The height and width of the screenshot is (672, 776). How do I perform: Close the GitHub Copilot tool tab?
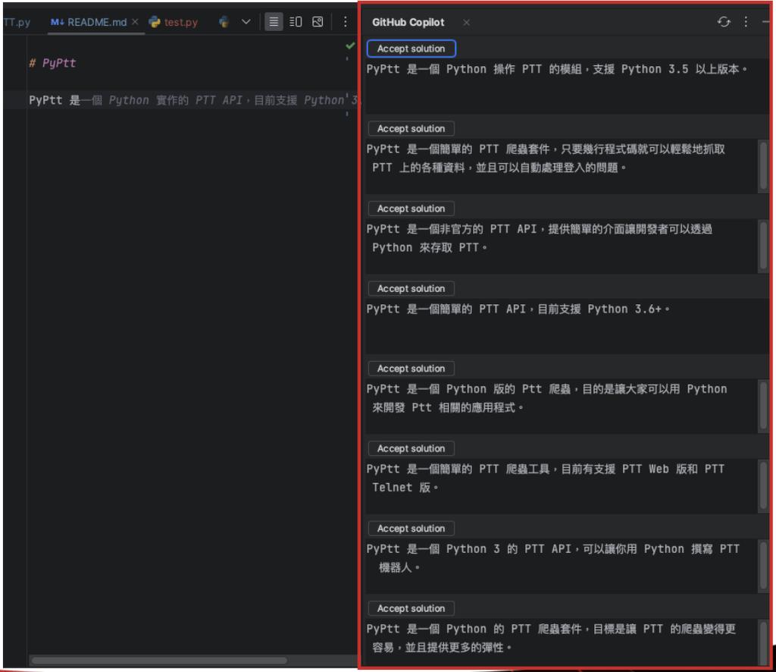pos(466,23)
